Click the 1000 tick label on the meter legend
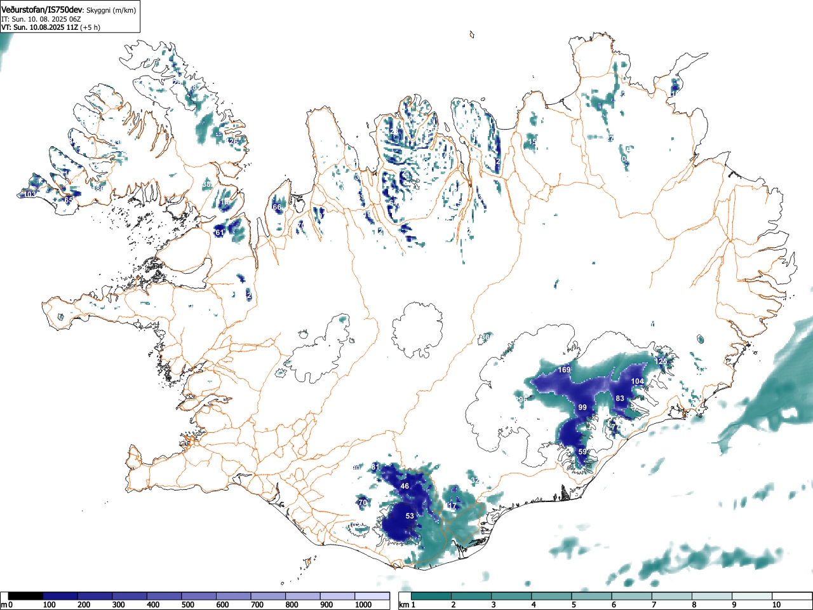This screenshot has width=813, height=610. (x=363, y=605)
